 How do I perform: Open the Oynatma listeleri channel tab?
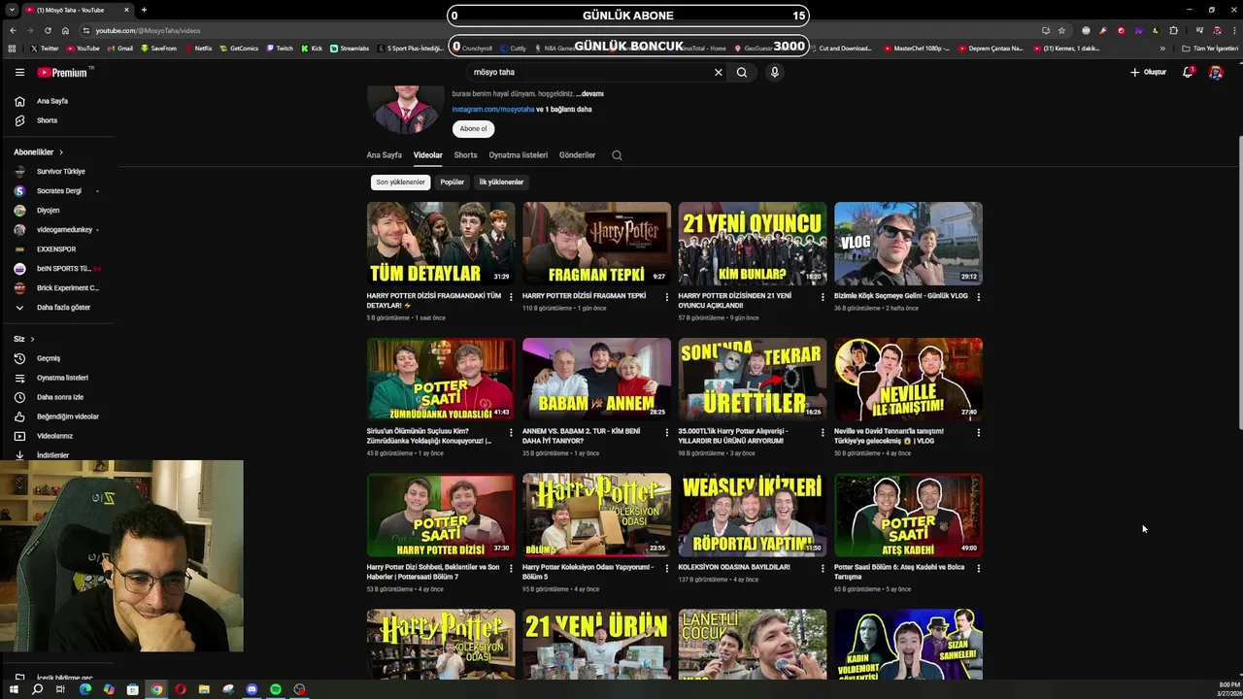[518, 155]
